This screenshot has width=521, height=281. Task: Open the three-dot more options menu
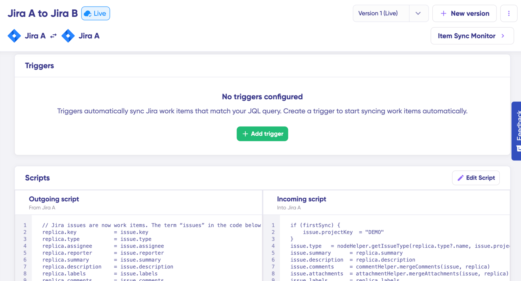click(509, 14)
